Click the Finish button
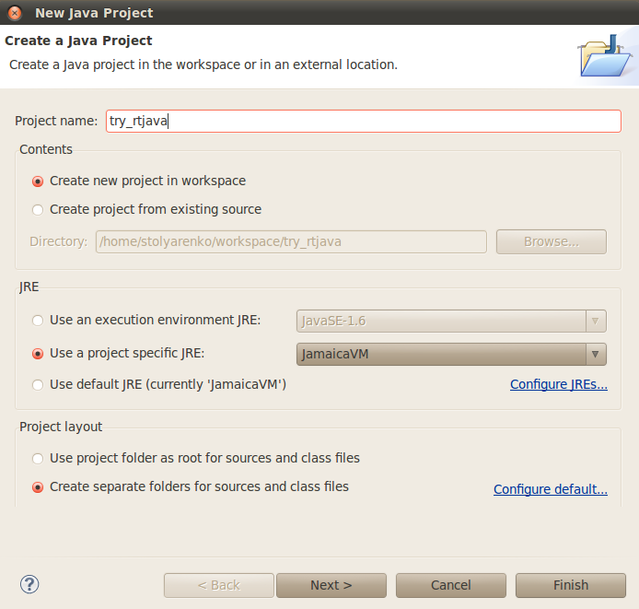 click(x=571, y=585)
